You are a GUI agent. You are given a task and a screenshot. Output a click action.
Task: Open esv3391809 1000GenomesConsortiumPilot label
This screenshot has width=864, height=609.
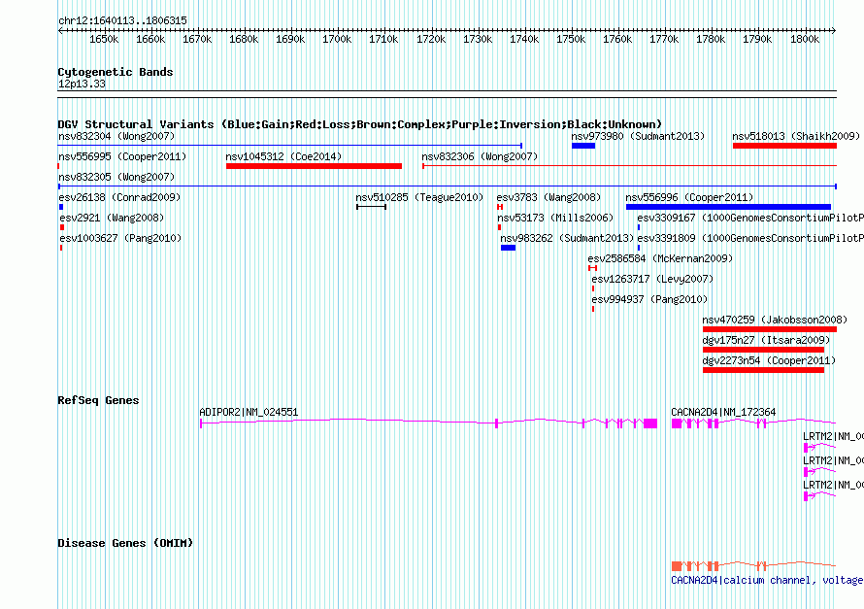750,238
